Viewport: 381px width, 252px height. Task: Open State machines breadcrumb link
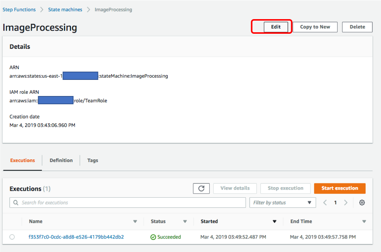tap(65, 10)
